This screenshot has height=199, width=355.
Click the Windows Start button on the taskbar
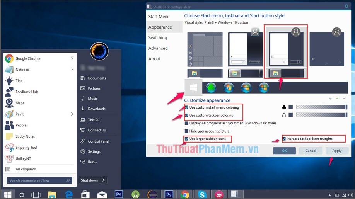tap(8, 195)
